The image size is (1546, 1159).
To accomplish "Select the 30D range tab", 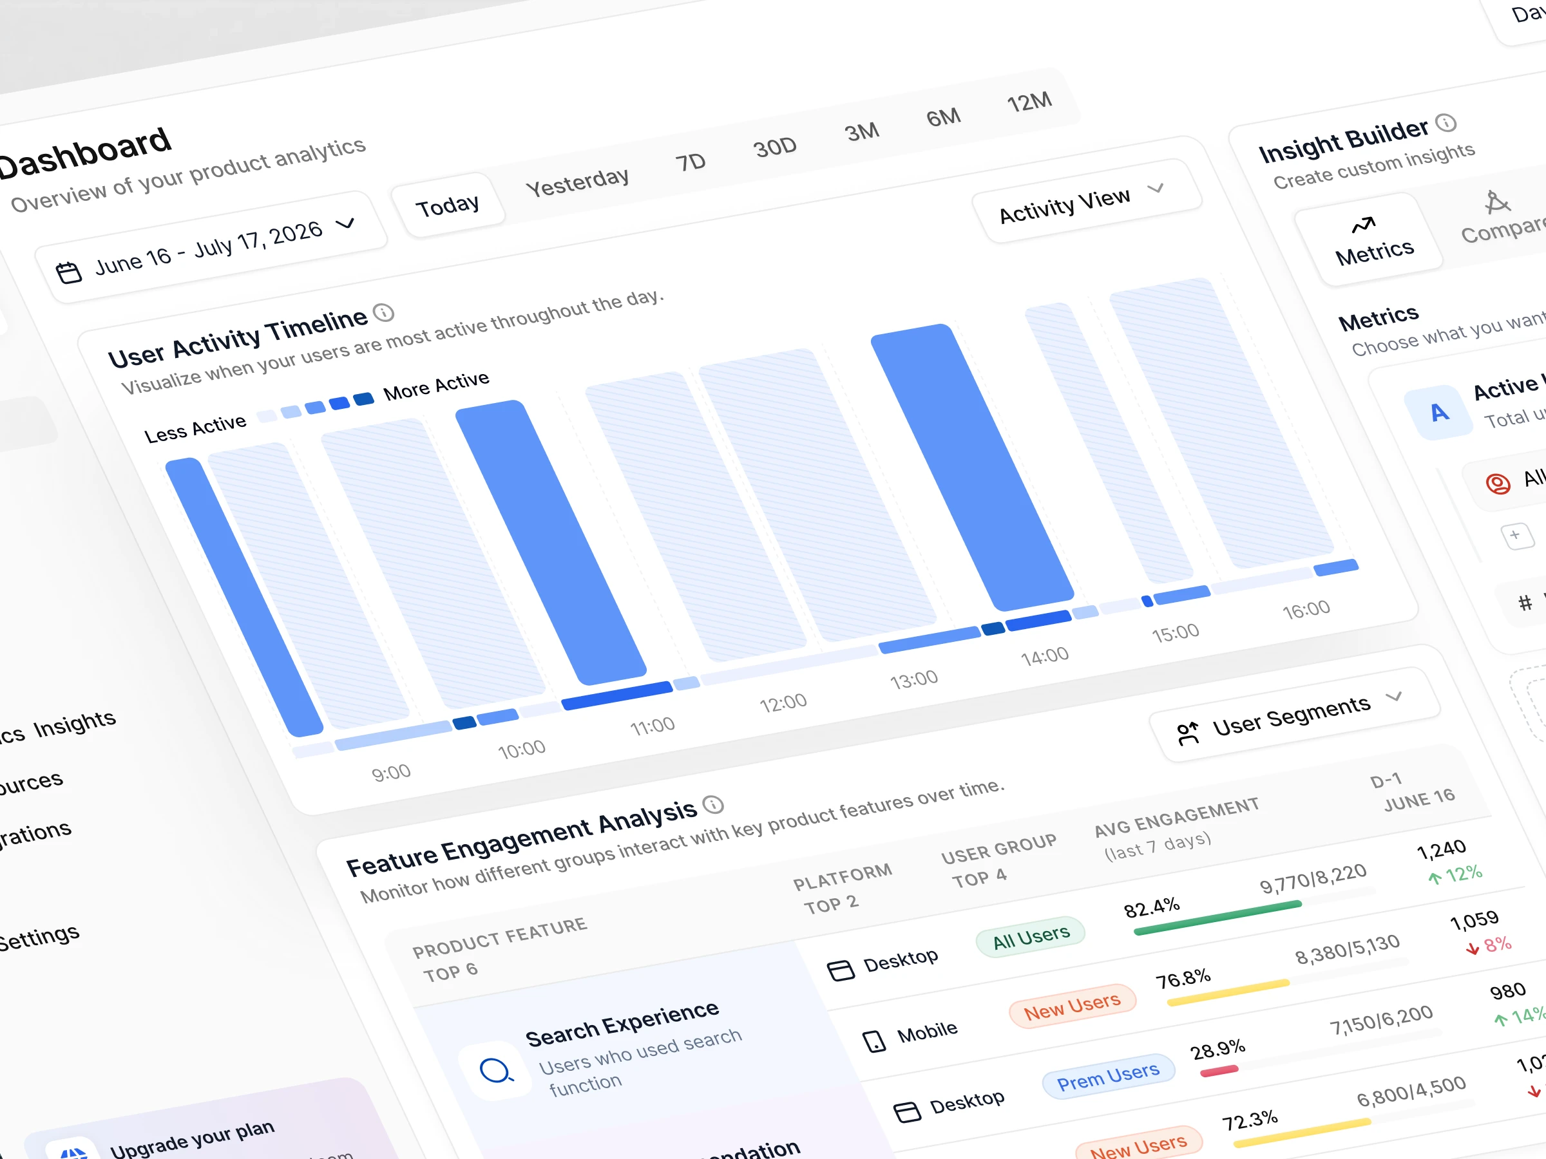I will (775, 147).
